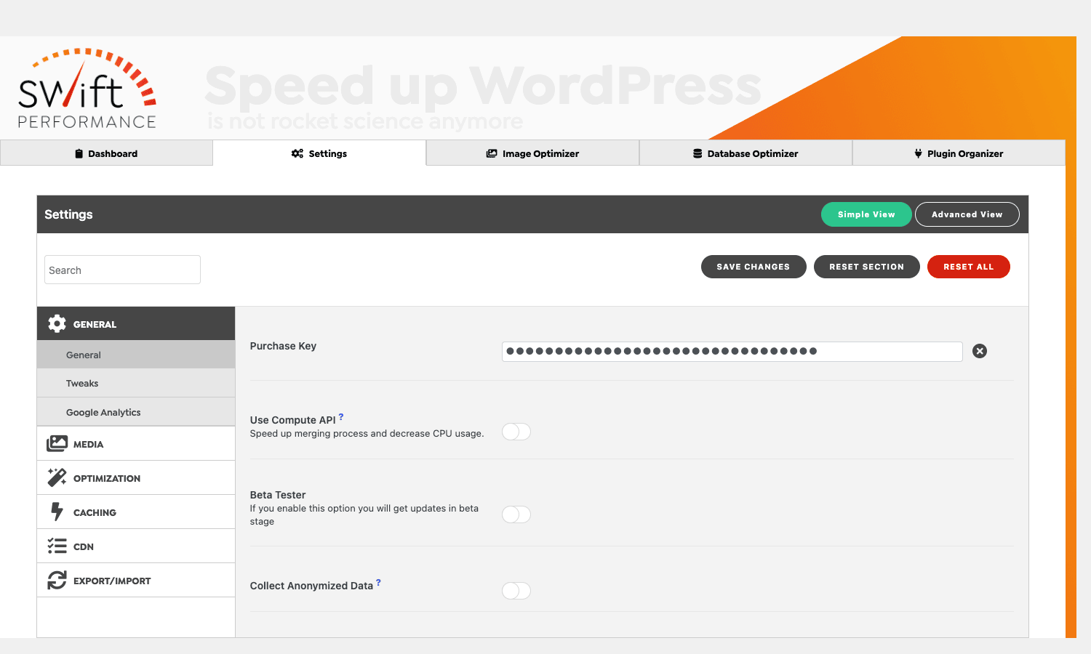Switch to Simple View
This screenshot has height=654, width=1091.
[866, 214]
